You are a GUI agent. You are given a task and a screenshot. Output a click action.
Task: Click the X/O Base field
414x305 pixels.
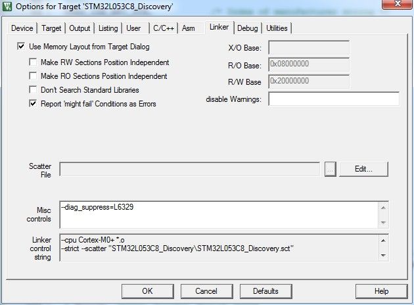(x=309, y=48)
